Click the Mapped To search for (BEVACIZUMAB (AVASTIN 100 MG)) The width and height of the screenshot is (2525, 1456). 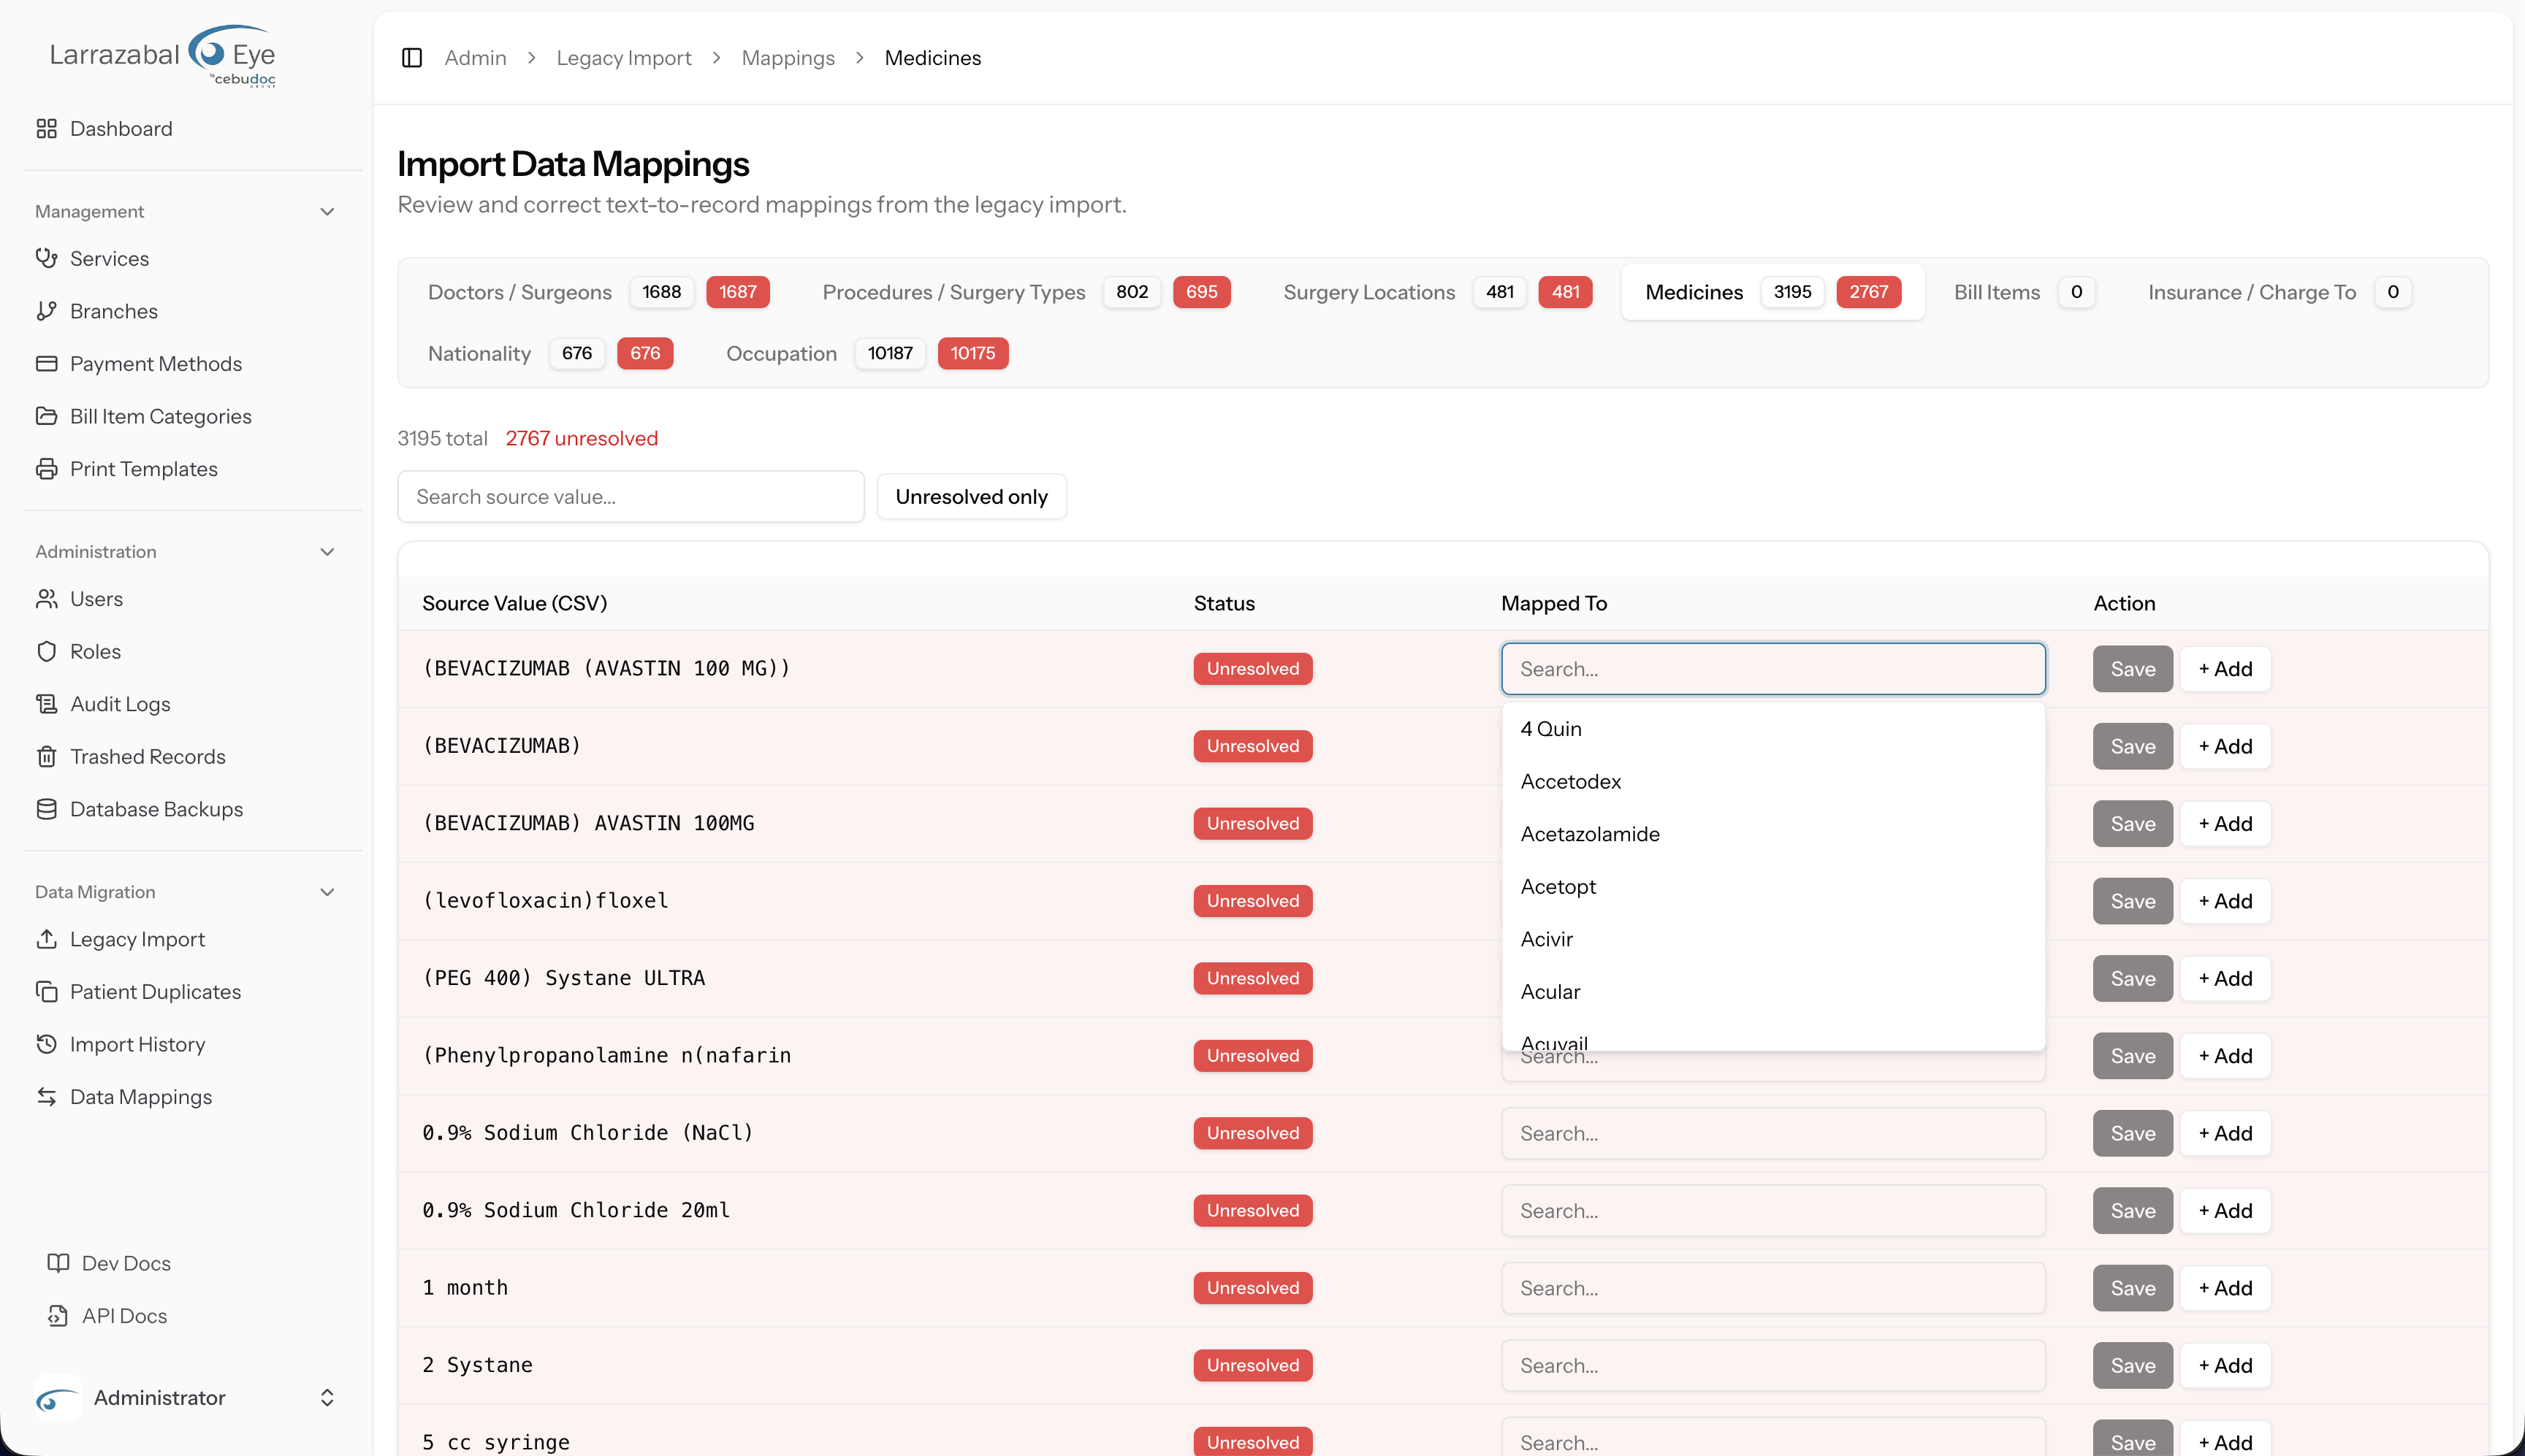1772,669
